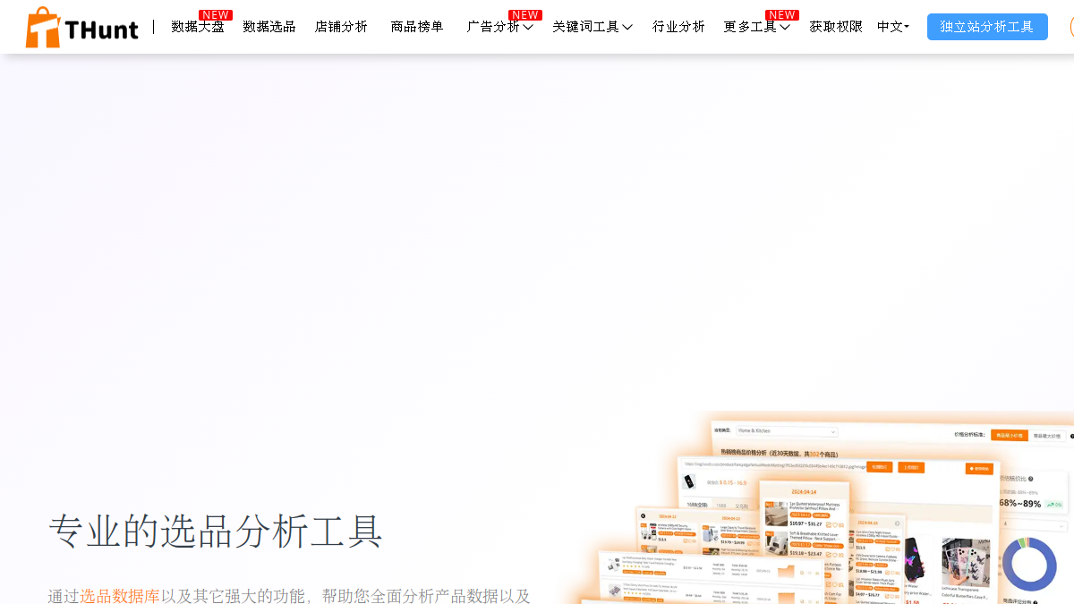This screenshot has height=604, width=1074.
Task: Open the 商品榜单 rankings
Action: point(417,27)
